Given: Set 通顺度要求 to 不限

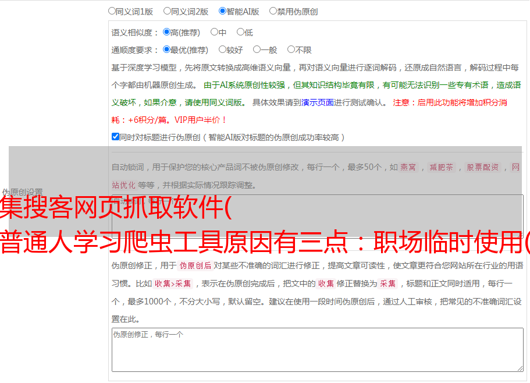Looking at the screenshot, I should (x=291, y=49).
